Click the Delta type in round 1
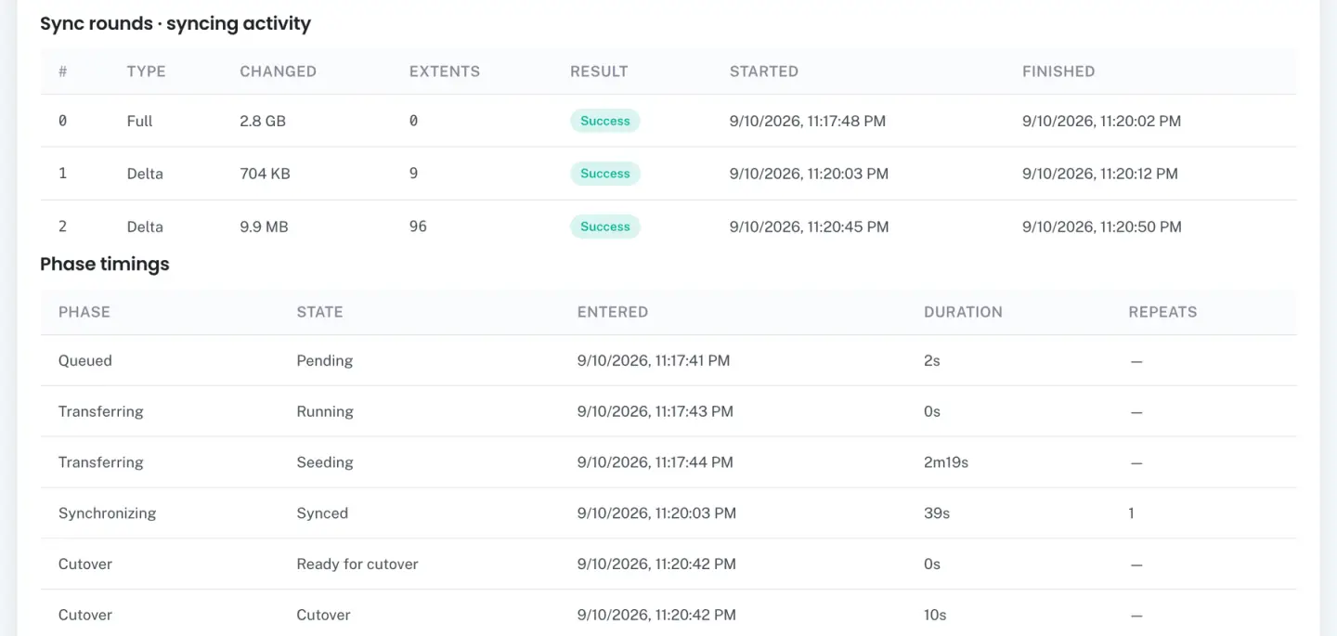The height and width of the screenshot is (636, 1337). (x=145, y=174)
